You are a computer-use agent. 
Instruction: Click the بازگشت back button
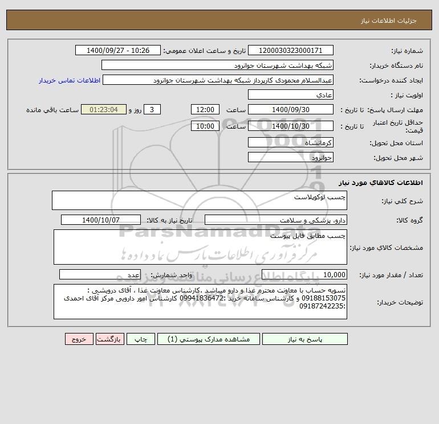click(x=109, y=339)
